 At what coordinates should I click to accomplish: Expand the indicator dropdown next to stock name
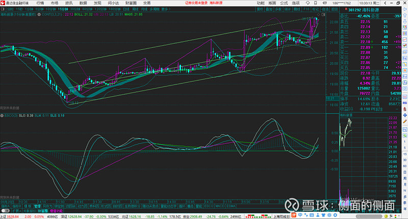coord(39,15)
